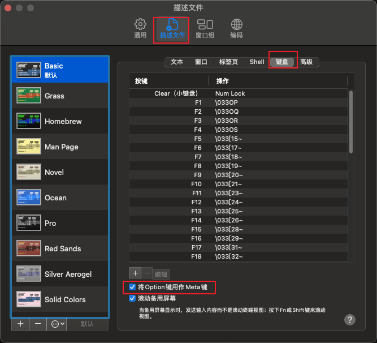Select the F13 key mapping row
Image resolution: width=377 pixels, height=343 pixels.
239,211
